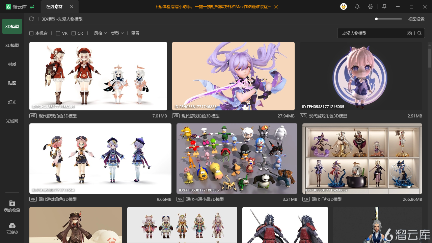Image resolution: width=432 pixels, height=243 pixels.
Task: Open the cartoon characters collection thumbnail
Action: [237, 159]
